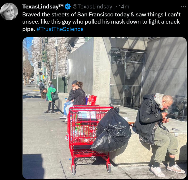Screen dimensions: 188x180
Task: Click the TexasLindsay™ display name
Action: click(43, 7)
